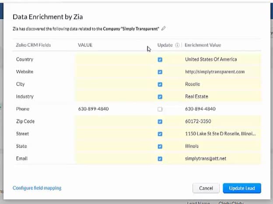
Task: Click the VALUE column header
Action: tap(85, 45)
